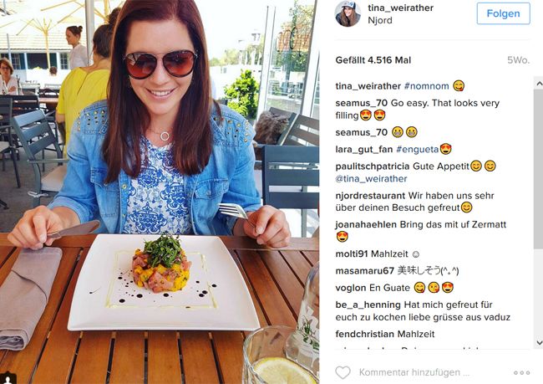Click the Folgen follow button

coord(503,13)
